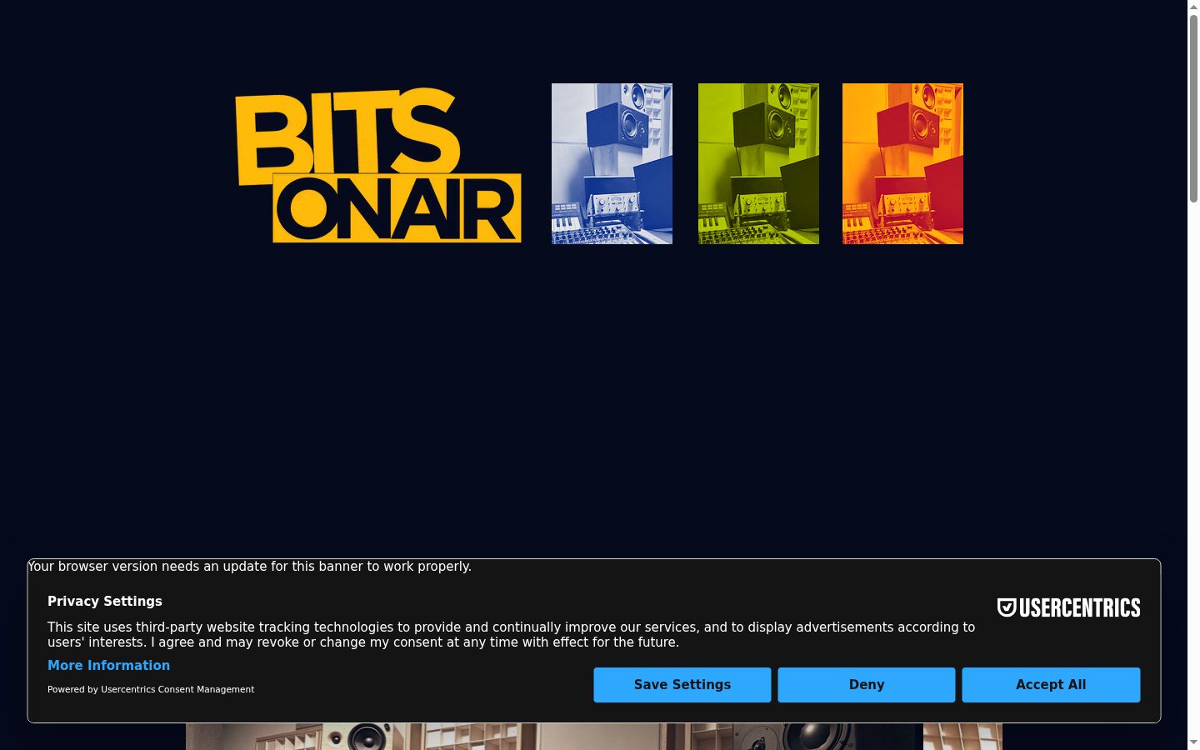The height and width of the screenshot is (750, 1200).
Task: Open the green studio monitor thumbnail
Action: (758, 163)
